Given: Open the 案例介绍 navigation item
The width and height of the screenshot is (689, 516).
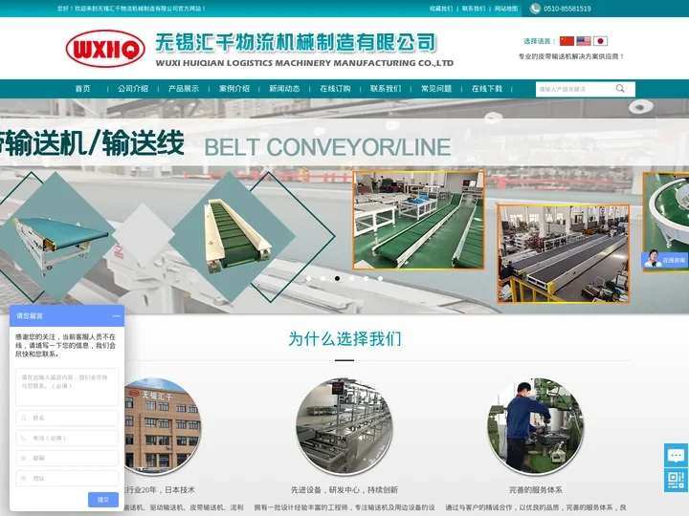Looking at the screenshot, I should 234,89.
